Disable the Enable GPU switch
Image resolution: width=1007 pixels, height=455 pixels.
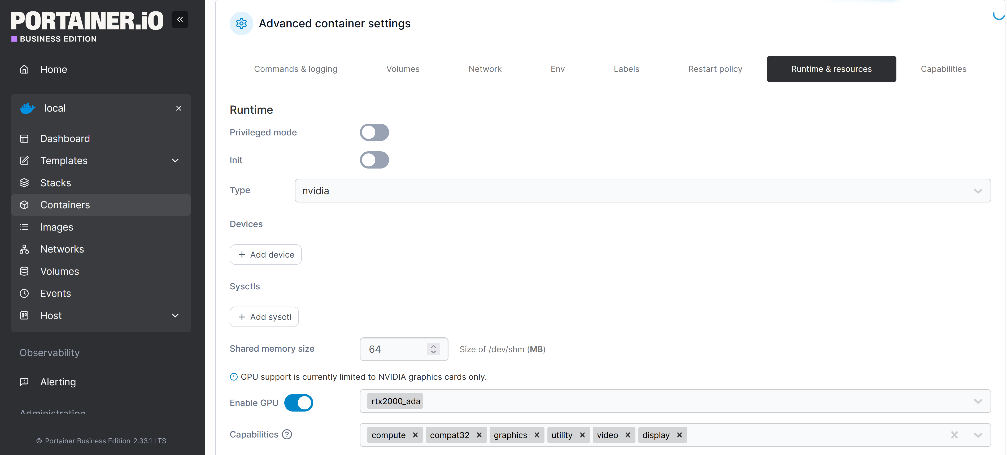point(299,403)
